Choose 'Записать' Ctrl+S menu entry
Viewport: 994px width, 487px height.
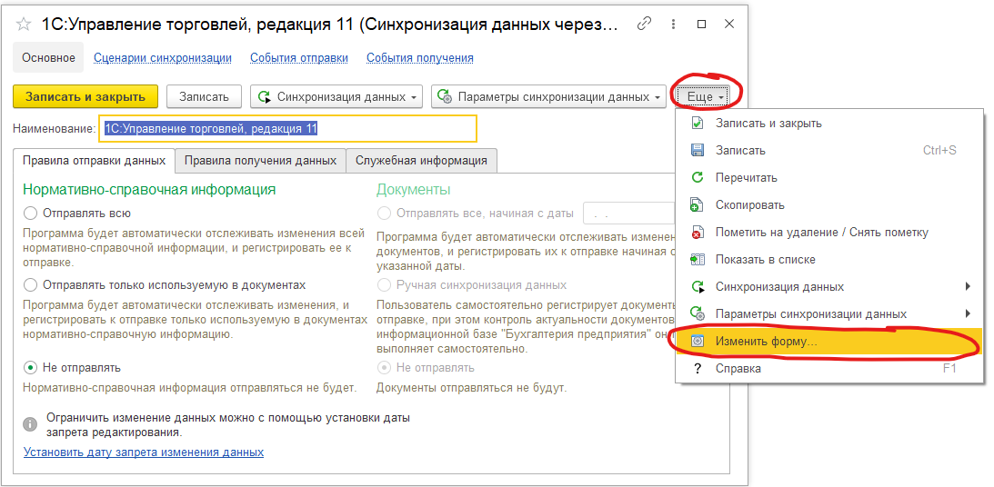coord(829,150)
